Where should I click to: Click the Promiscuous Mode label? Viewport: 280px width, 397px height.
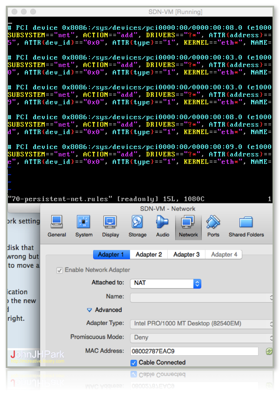97,337
